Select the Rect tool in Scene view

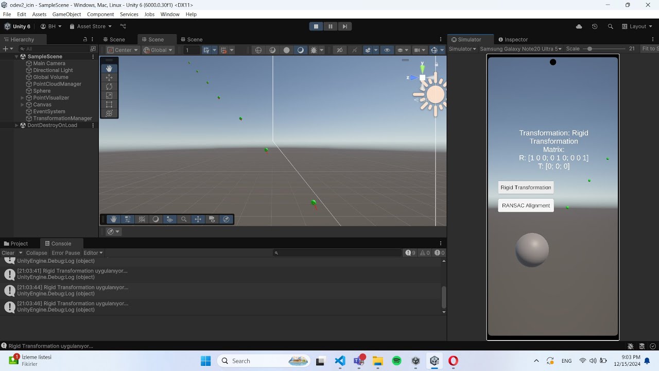(x=109, y=105)
